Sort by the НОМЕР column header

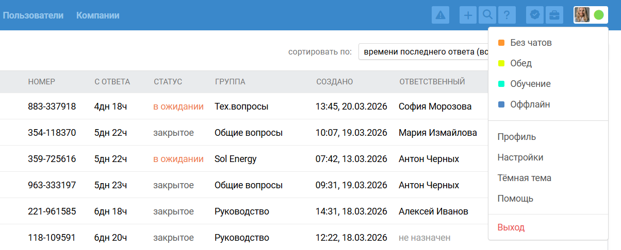42,82
